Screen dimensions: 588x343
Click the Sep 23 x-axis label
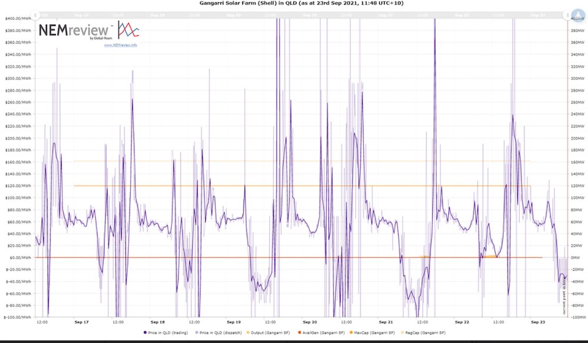[x=538, y=322]
